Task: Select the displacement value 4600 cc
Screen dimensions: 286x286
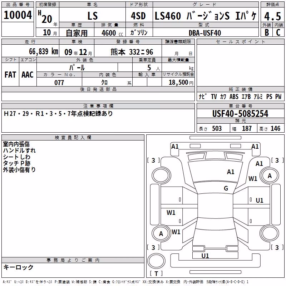Action: [112, 33]
